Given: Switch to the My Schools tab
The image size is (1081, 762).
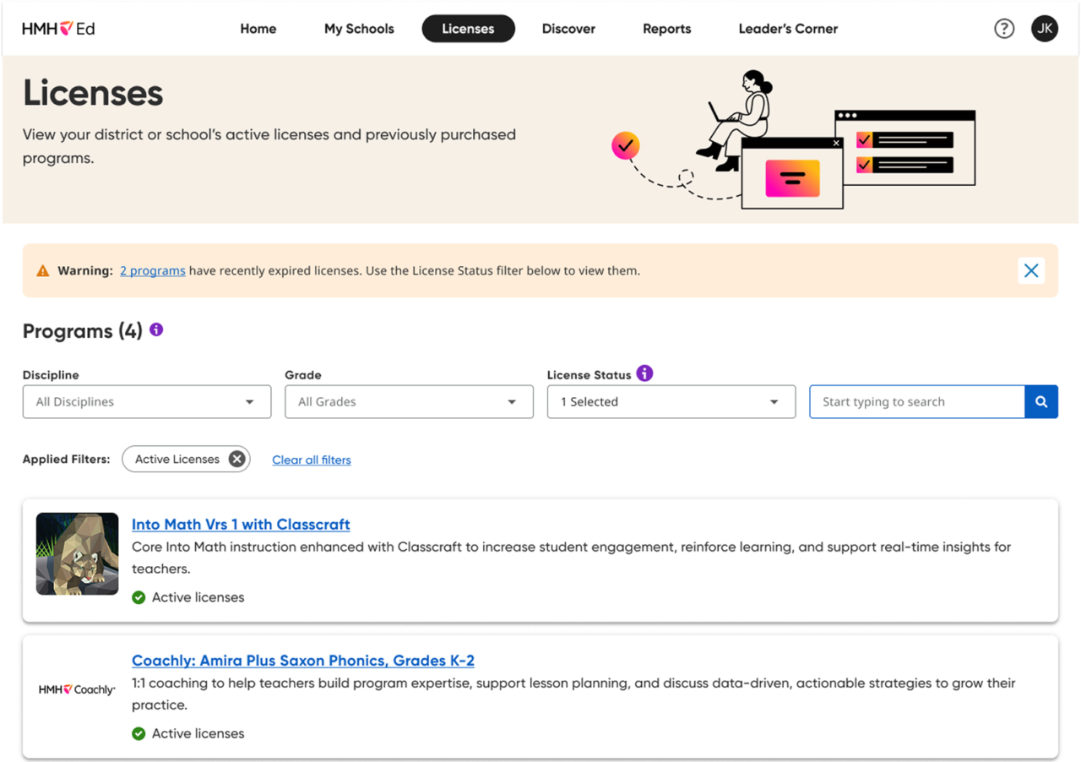Looking at the screenshot, I should point(359,29).
